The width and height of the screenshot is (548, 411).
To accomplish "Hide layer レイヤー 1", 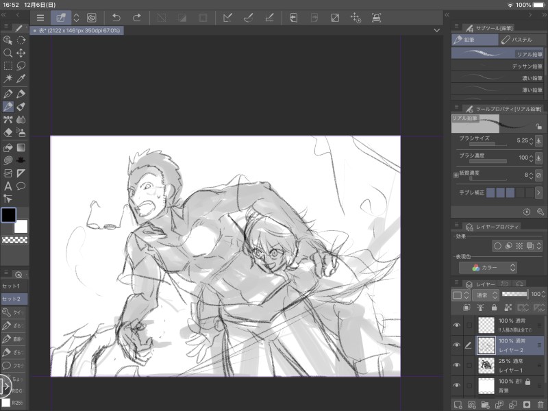I will [x=456, y=365].
